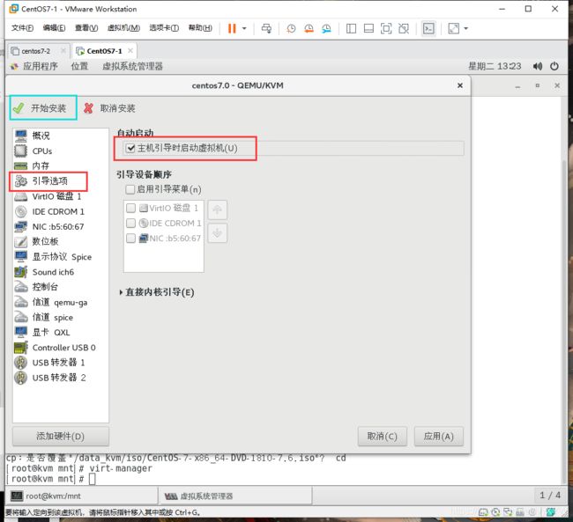Image resolution: width=573 pixels, height=522 pixels.
Task: Click the 添加硬件(D) button
Action: coord(61,437)
